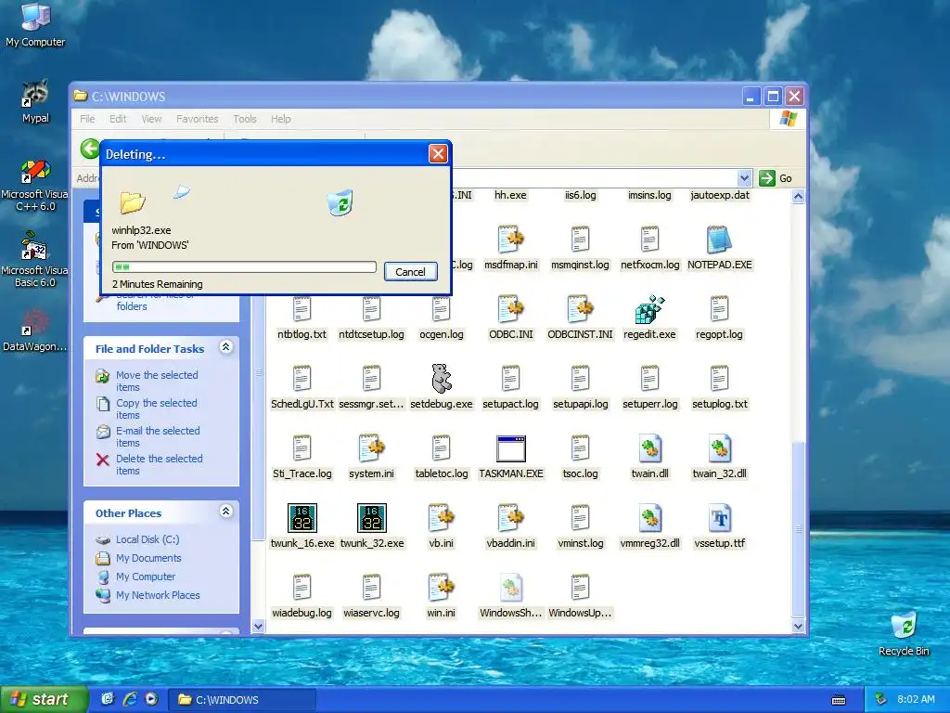Image resolution: width=950 pixels, height=713 pixels.
Task: Select the ODBC.INI file icon
Action: [x=511, y=309]
